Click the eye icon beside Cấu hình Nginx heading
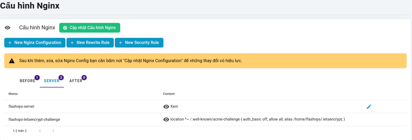The height and width of the screenshot is (140, 412). (7, 28)
